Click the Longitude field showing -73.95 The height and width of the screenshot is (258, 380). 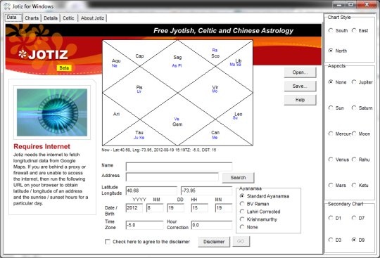tap(206, 191)
